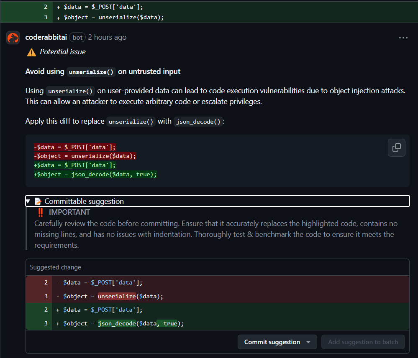Viewport: 418px width, 358px height.
Task: Click the yellow warning triangle icon
Action: pos(31,52)
